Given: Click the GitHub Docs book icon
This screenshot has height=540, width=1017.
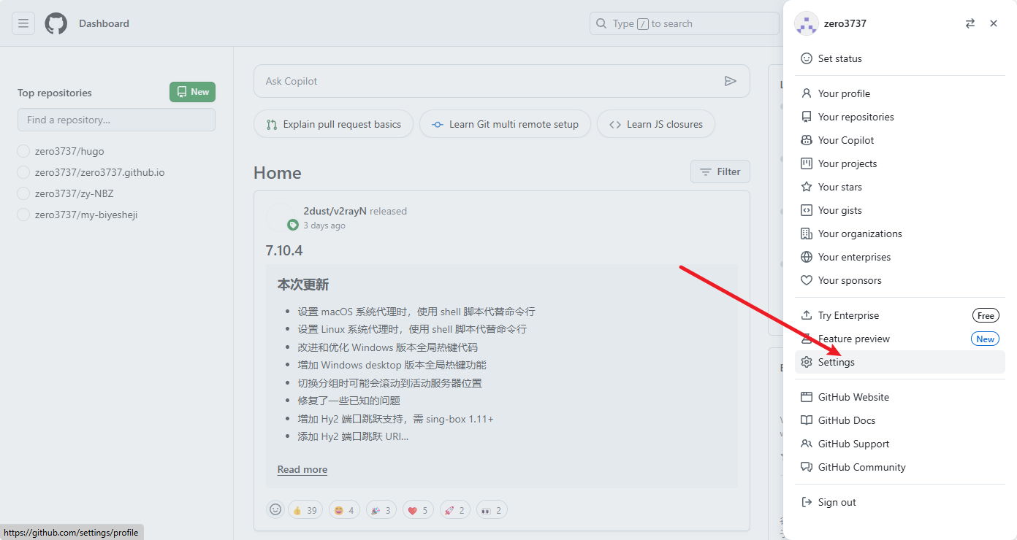Looking at the screenshot, I should click(x=807, y=420).
